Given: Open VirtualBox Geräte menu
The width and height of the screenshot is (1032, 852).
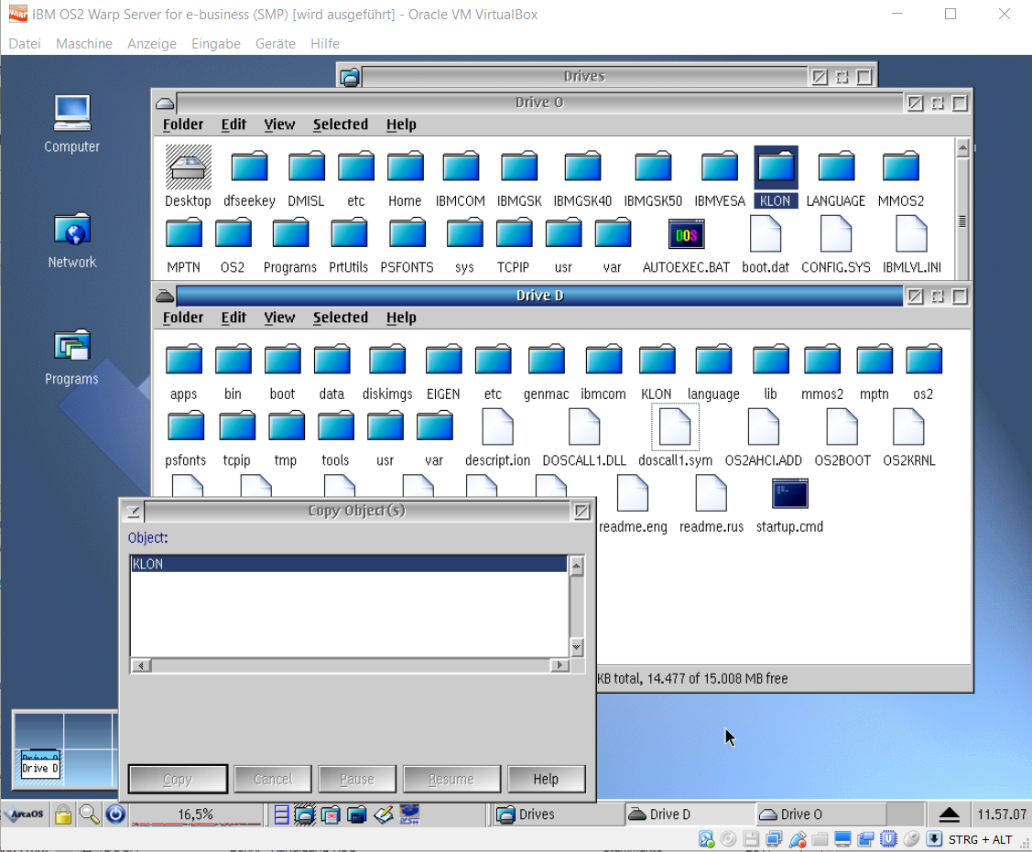Looking at the screenshot, I should click(x=275, y=43).
